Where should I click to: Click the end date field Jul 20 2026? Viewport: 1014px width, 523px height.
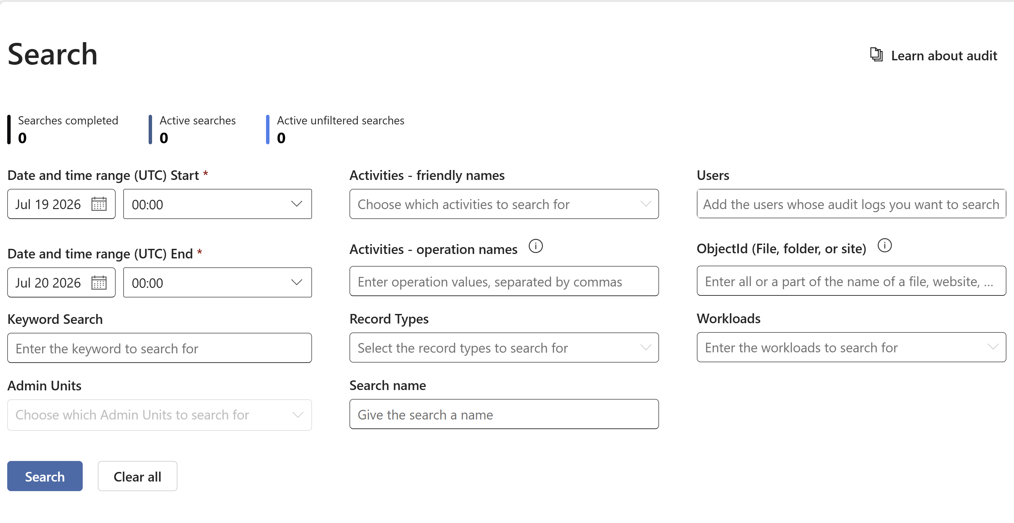[x=61, y=282]
